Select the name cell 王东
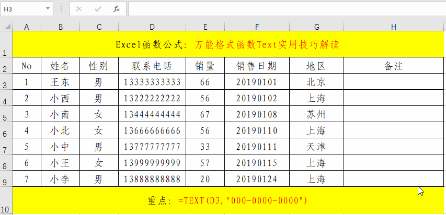The height and width of the screenshot is (215, 446). (60, 81)
